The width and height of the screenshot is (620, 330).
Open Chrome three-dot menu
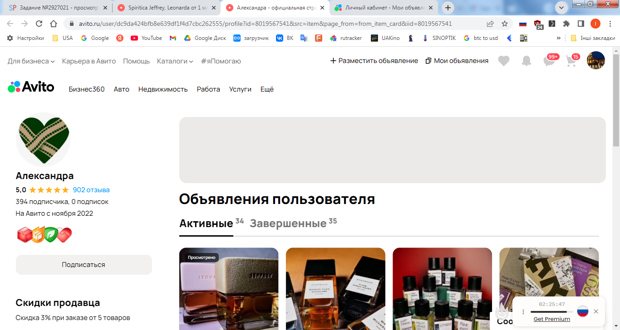[610, 24]
